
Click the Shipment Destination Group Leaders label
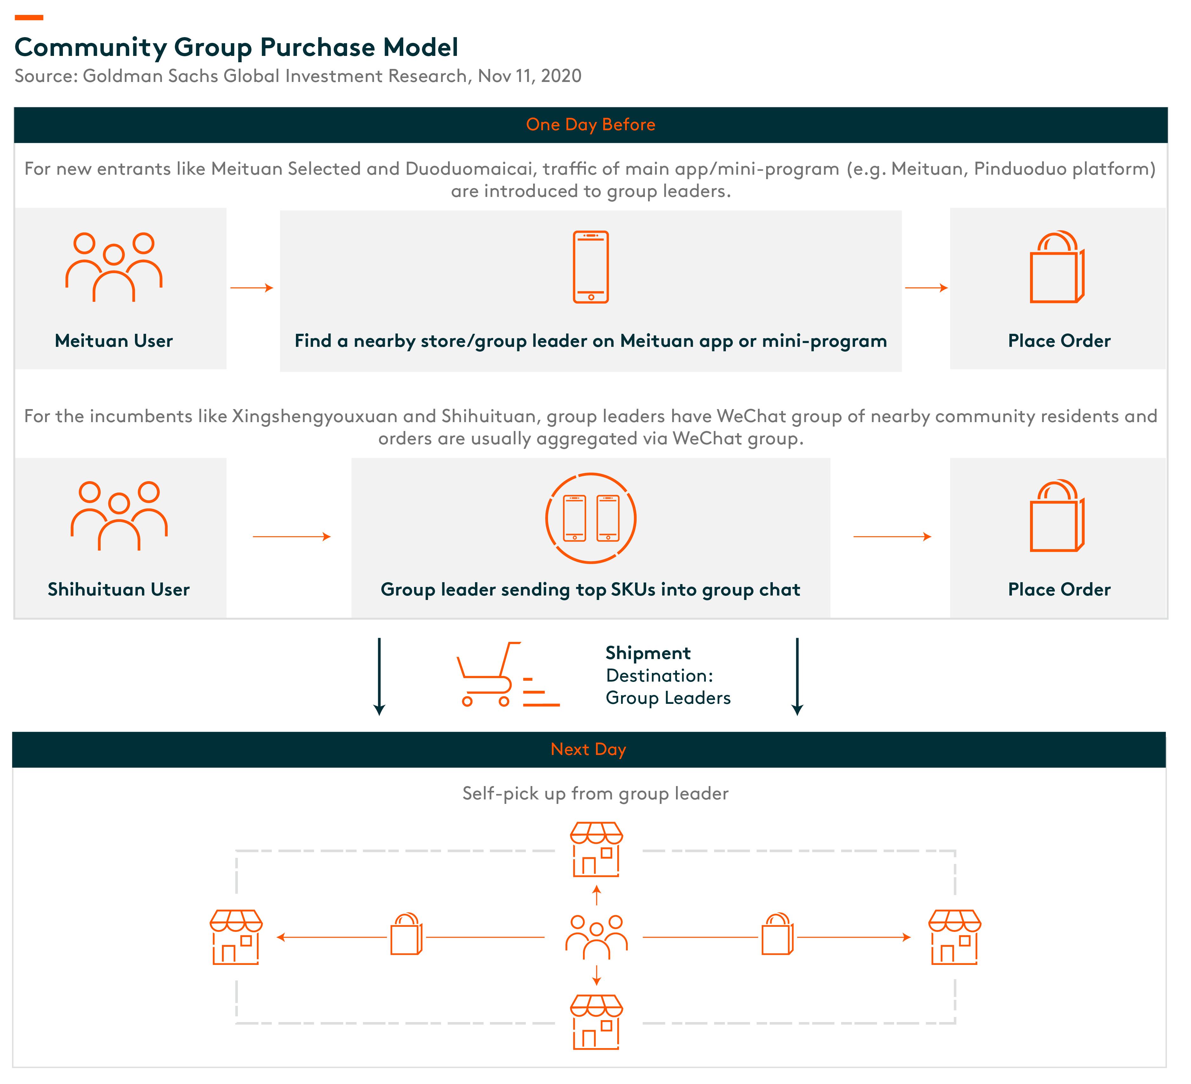coord(668,675)
